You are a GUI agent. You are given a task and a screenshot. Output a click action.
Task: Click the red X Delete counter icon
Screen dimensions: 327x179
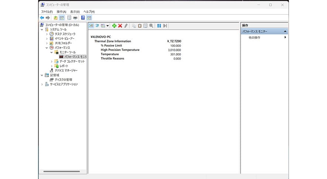[x=120, y=25]
